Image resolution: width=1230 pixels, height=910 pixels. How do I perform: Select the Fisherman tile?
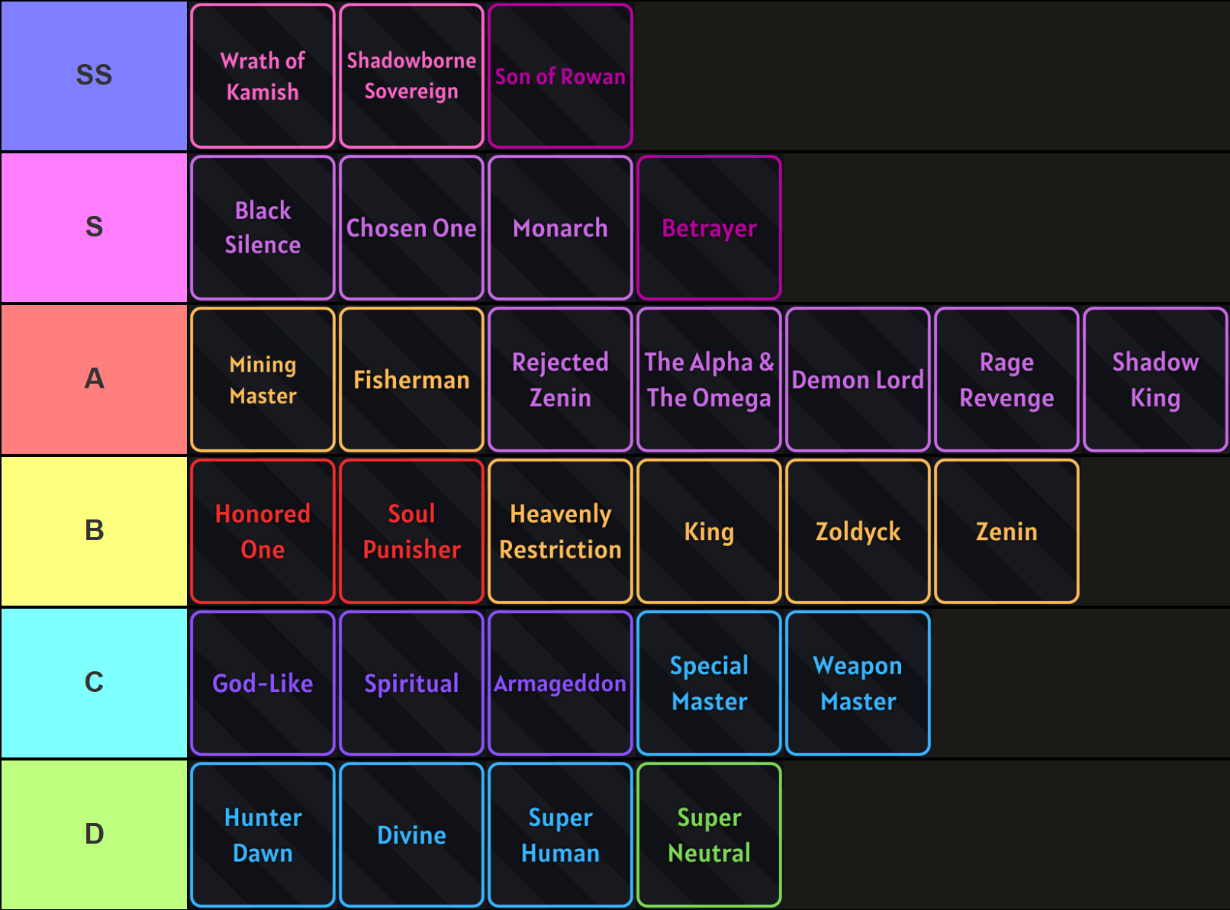[411, 379]
